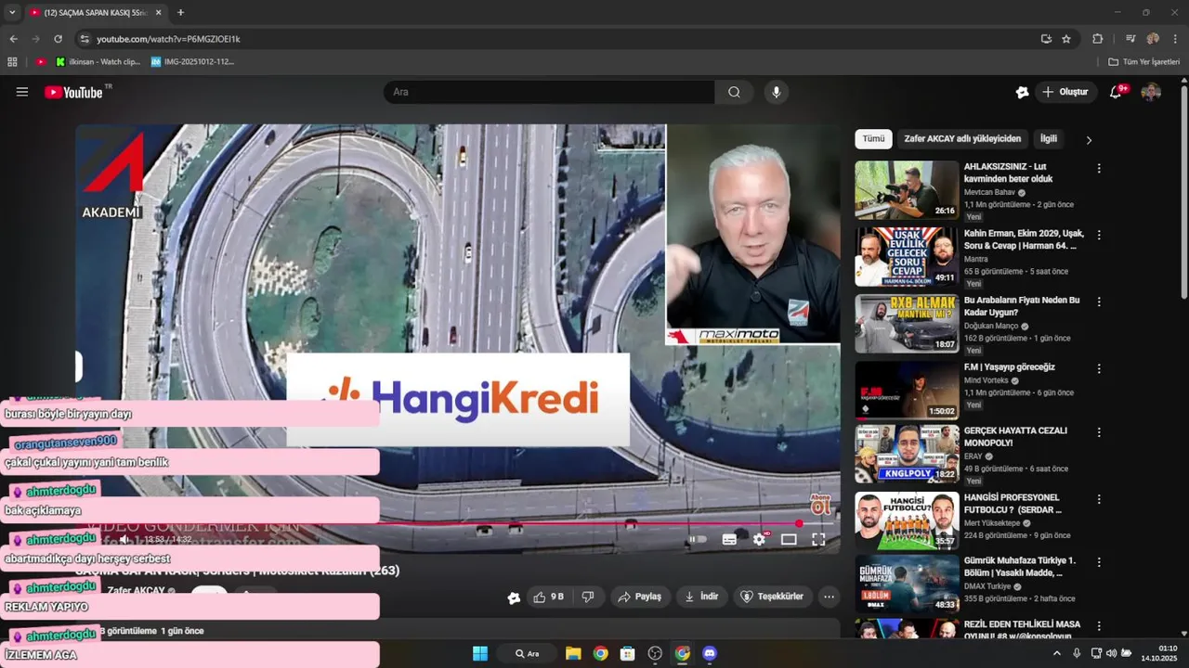
Task: Select Zafer AKCAY adlı yükleyiciden chip
Action: [x=962, y=139]
